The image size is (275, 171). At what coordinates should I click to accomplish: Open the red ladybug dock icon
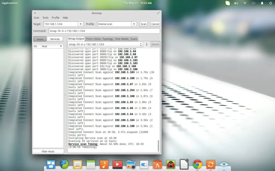point(171,164)
